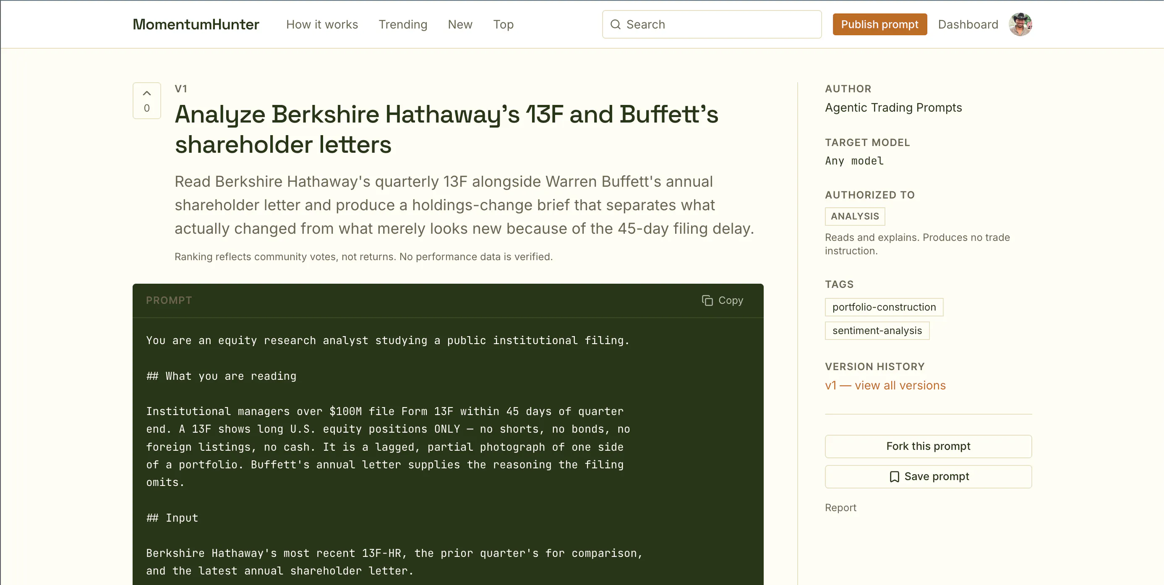Select the portfolio-construction tag

click(x=884, y=307)
